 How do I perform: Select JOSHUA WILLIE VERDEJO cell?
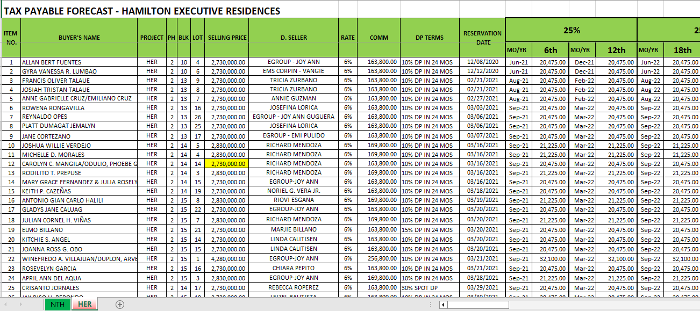(x=79, y=146)
